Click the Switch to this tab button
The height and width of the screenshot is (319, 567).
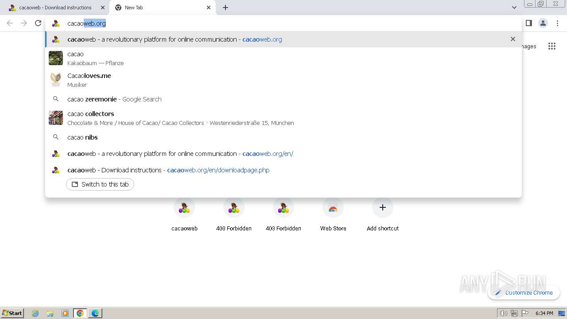pyautogui.click(x=100, y=184)
